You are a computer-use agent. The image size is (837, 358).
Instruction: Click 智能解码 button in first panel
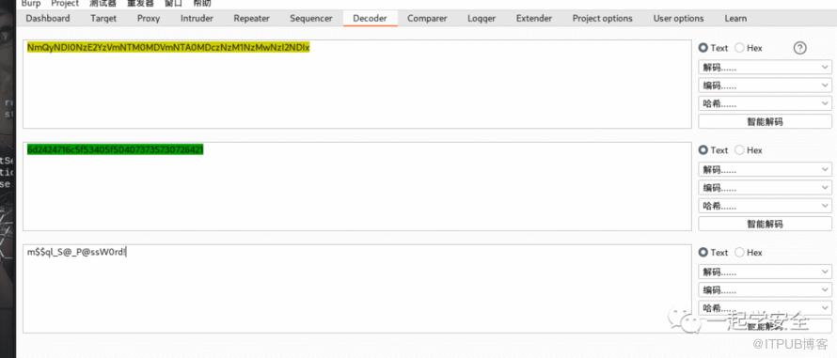pos(765,121)
